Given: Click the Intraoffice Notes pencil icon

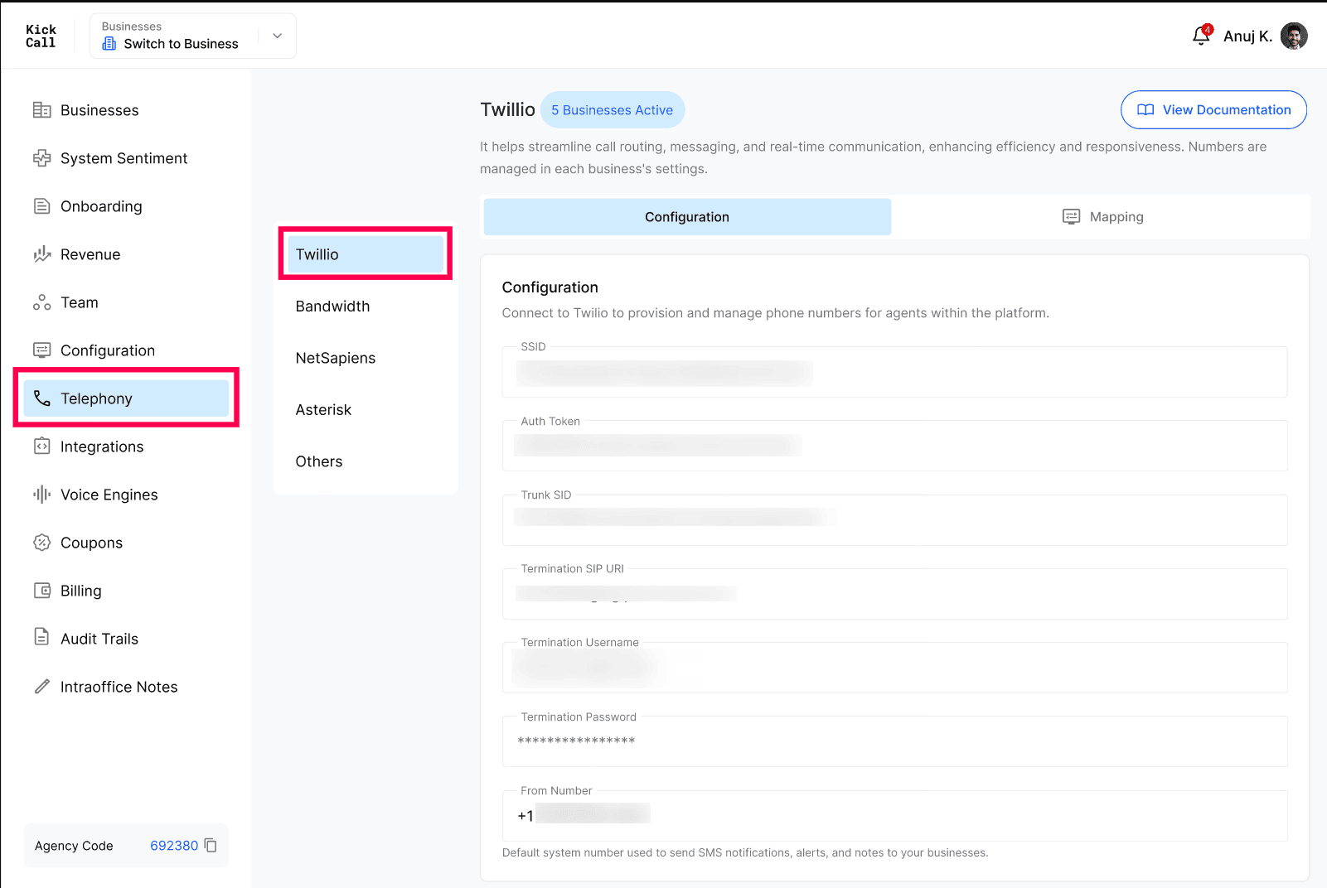Looking at the screenshot, I should tap(41, 687).
